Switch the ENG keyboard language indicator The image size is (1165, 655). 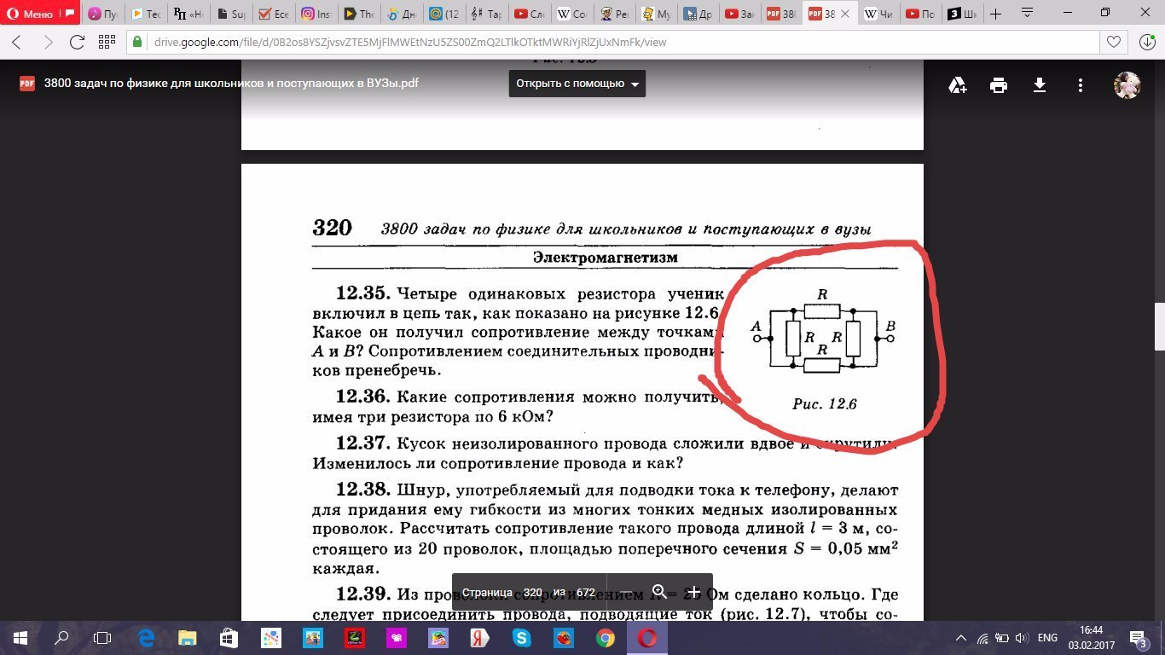pyautogui.click(x=1047, y=638)
